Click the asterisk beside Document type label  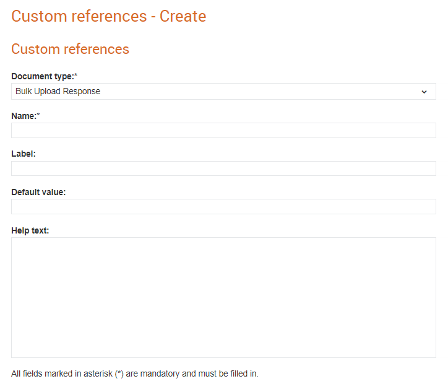point(75,75)
